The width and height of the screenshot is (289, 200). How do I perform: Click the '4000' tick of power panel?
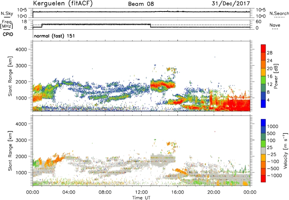[21, 49]
